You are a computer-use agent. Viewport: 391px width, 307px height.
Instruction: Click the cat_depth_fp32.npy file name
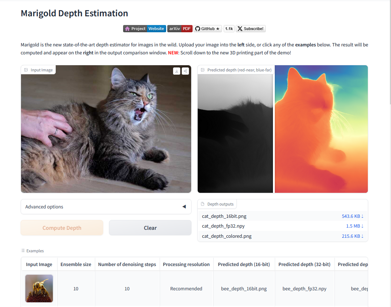point(223,226)
